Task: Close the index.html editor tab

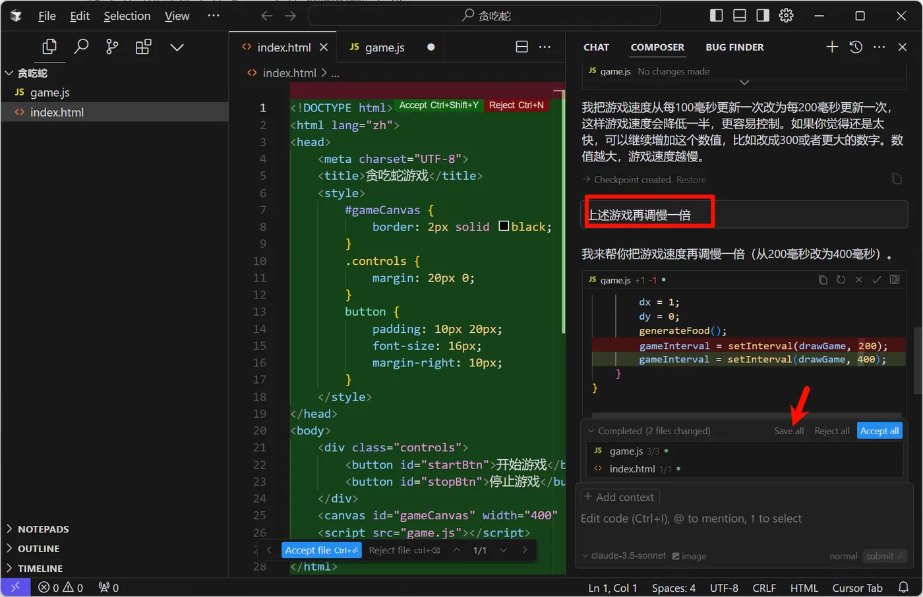Action: pyautogui.click(x=324, y=47)
